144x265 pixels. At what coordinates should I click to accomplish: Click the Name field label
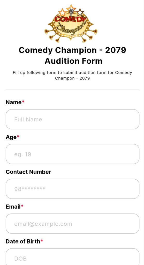click(14, 102)
